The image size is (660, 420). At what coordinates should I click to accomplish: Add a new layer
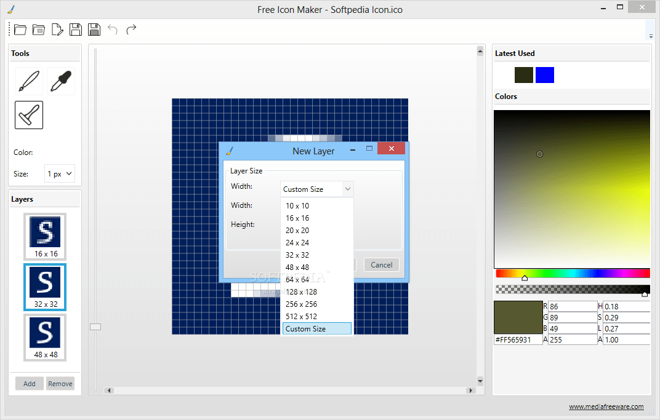click(x=29, y=383)
